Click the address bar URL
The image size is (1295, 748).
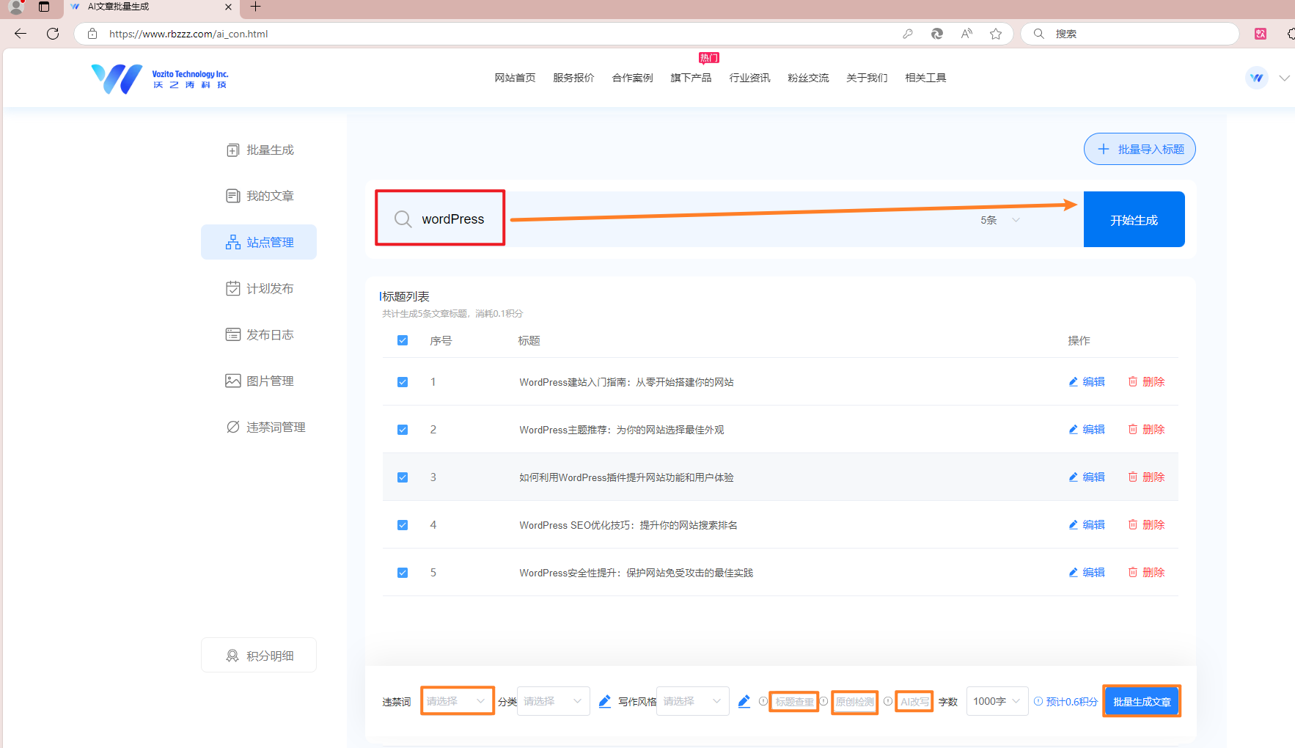tap(188, 34)
